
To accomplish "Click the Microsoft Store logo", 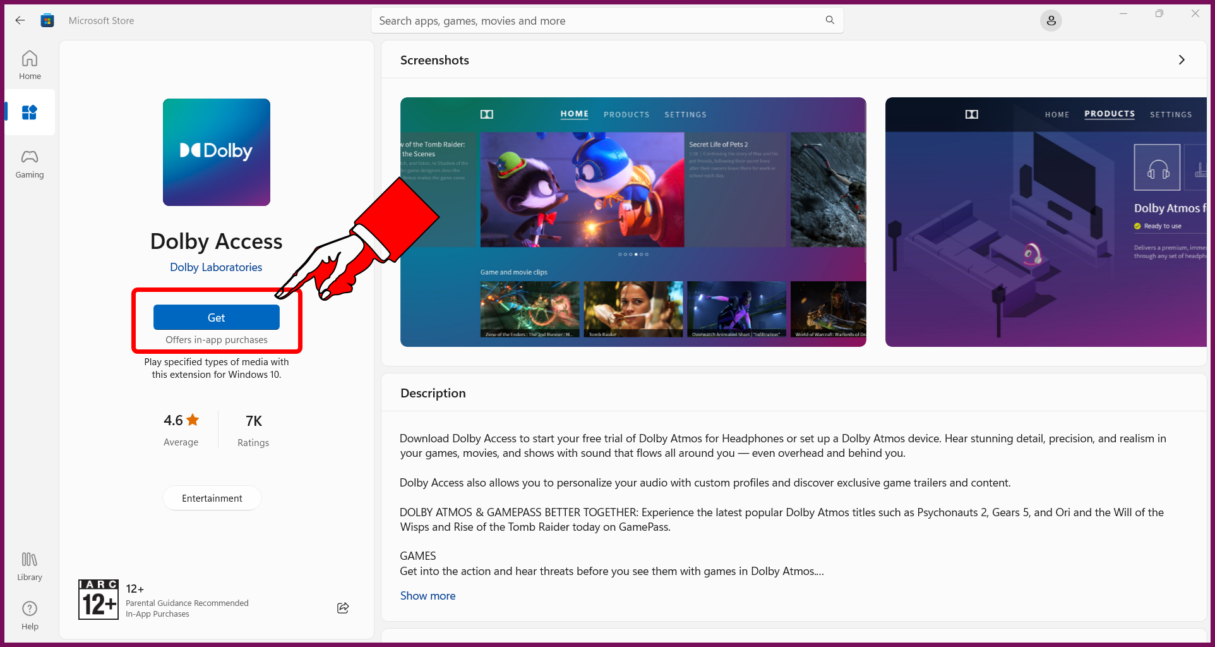I will click(x=47, y=20).
